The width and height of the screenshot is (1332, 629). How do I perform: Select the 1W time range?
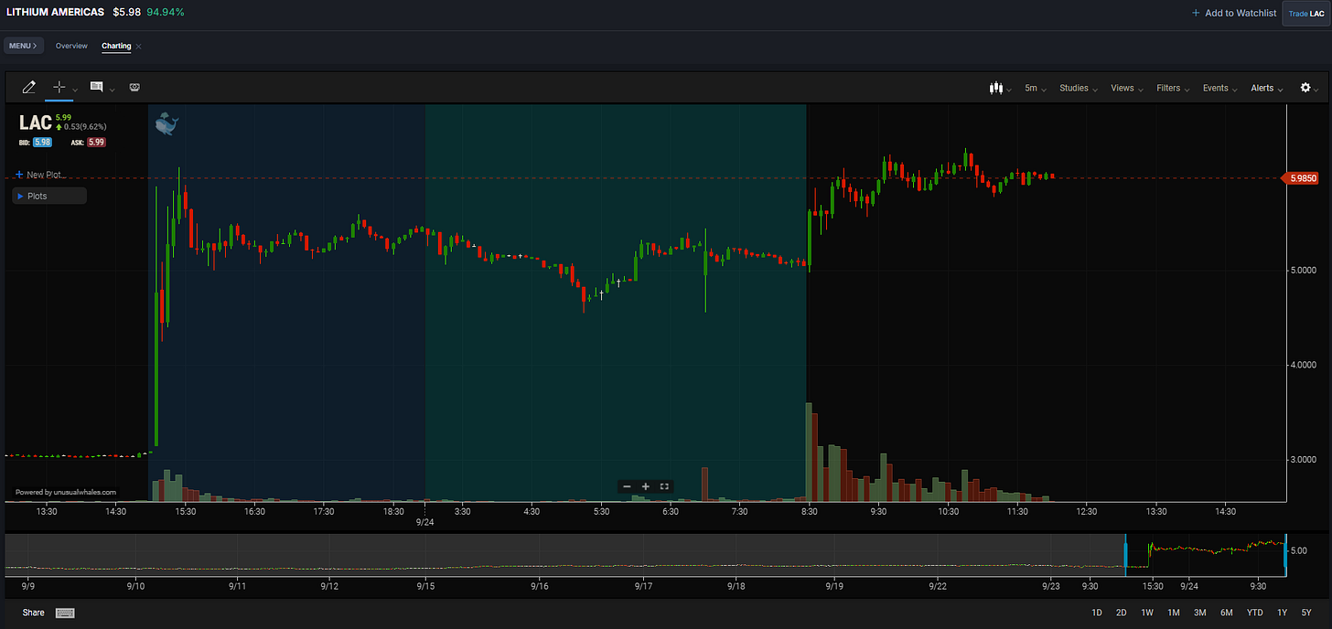1147,613
